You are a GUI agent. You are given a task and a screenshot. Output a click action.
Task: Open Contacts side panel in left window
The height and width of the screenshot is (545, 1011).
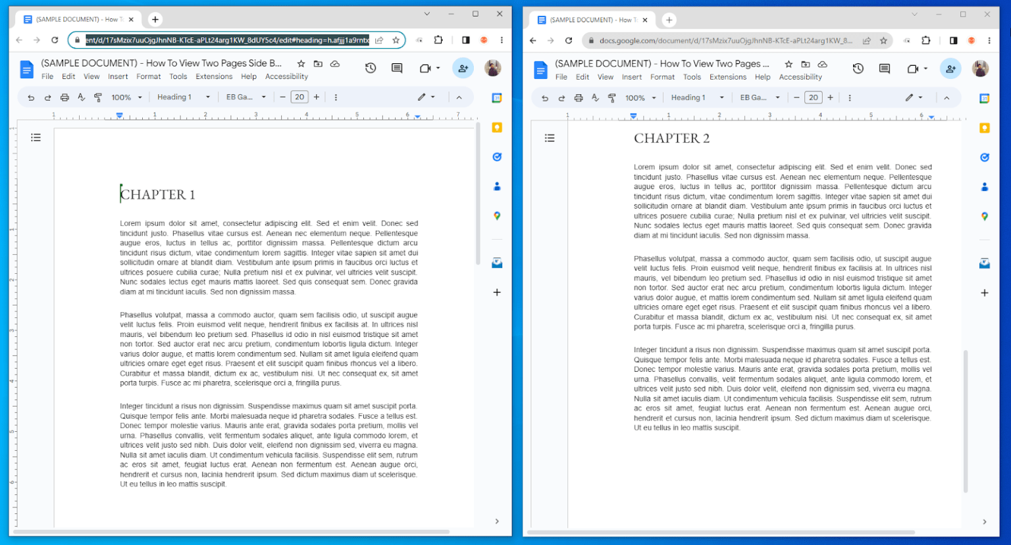(497, 186)
